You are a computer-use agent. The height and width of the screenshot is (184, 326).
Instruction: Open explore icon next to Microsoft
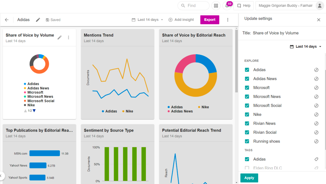click(x=316, y=88)
